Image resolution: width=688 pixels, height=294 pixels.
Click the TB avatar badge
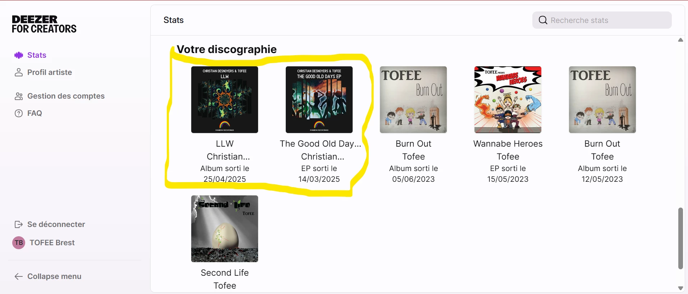[19, 243]
